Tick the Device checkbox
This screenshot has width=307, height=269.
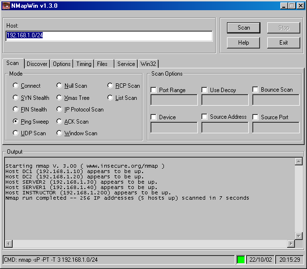153,117
